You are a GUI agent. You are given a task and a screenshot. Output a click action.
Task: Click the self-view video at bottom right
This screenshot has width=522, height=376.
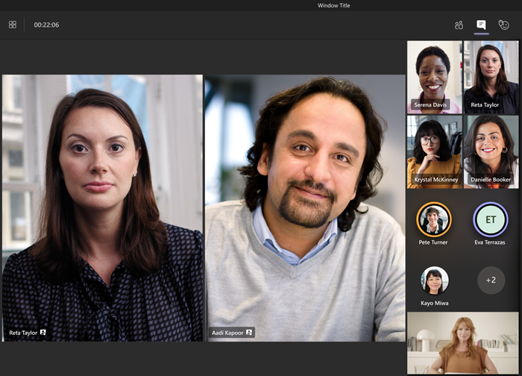point(462,342)
